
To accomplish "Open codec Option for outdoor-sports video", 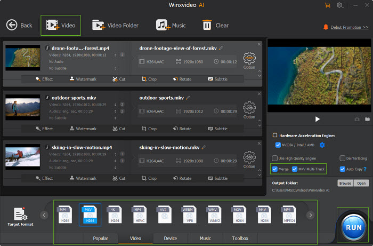I will pyautogui.click(x=249, y=110).
